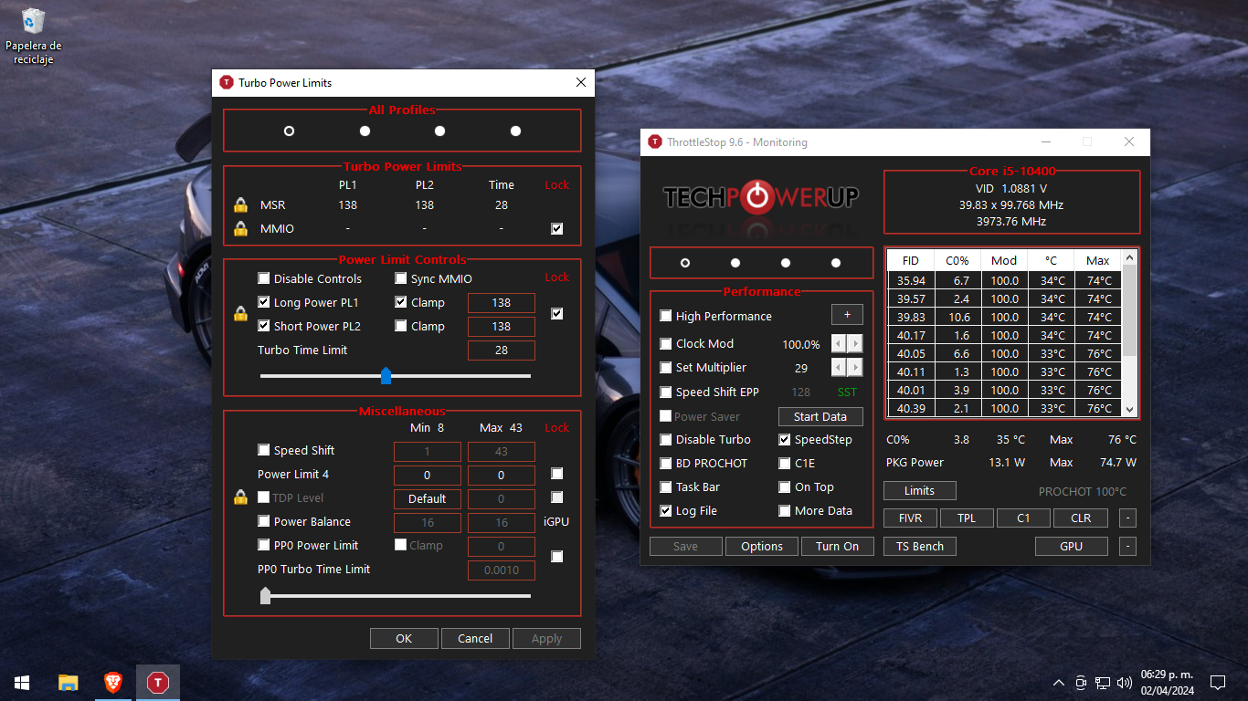Increase Set Multiplier with right arrow
1248x701 pixels.
(855, 368)
